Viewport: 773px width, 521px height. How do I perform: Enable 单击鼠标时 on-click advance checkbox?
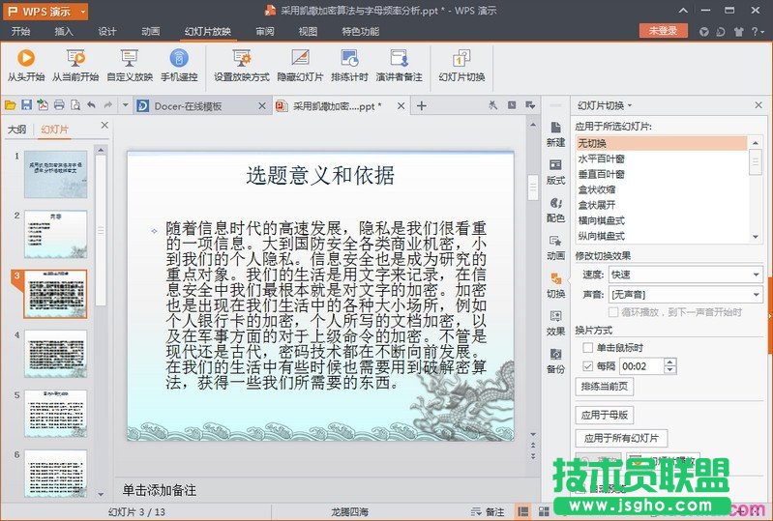[587, 348]
